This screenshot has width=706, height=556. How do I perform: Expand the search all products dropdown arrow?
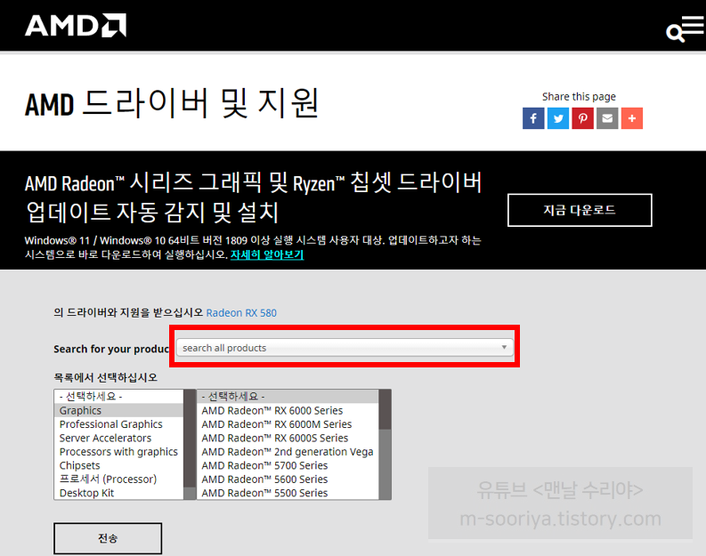pyautogui.click(x=504, y=347)
